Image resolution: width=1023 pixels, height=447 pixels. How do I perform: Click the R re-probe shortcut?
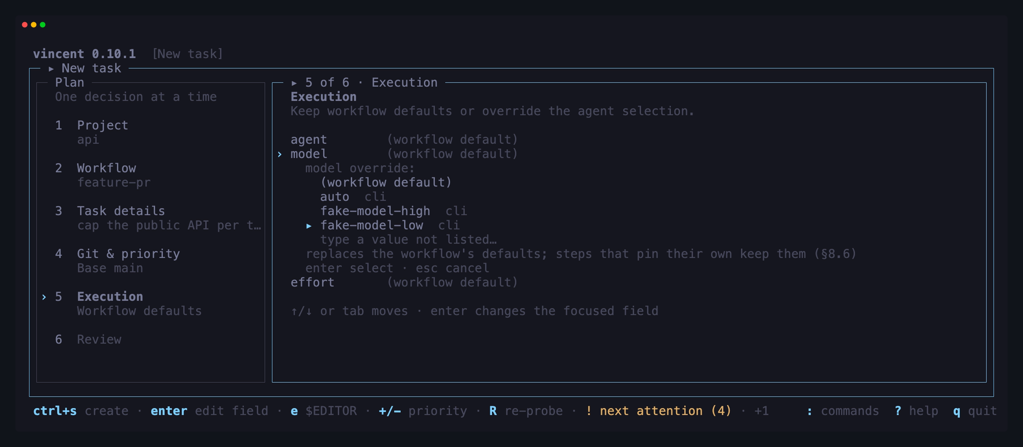point(526,411)
